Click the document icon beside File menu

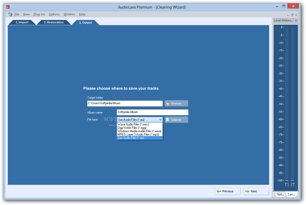[10, 14]
